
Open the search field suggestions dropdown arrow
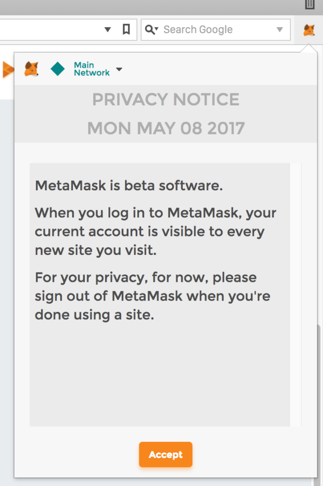279,30
